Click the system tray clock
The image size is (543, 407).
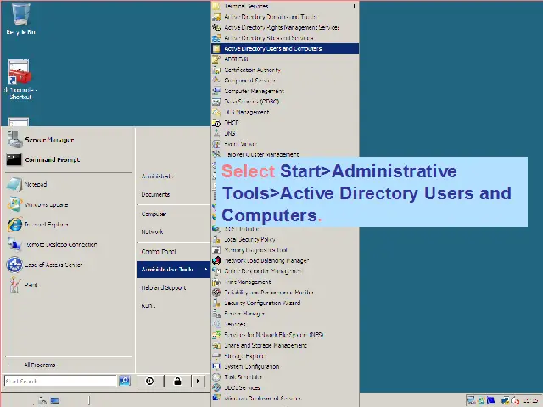click(x=530, y=400)
